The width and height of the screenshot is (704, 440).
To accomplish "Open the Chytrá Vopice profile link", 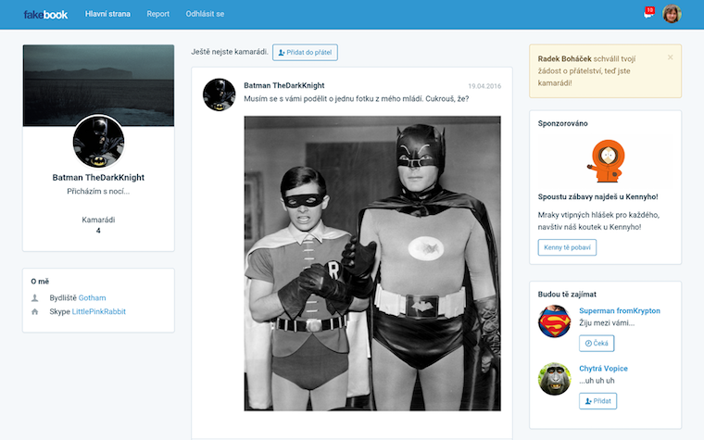I will click(603, 369).
